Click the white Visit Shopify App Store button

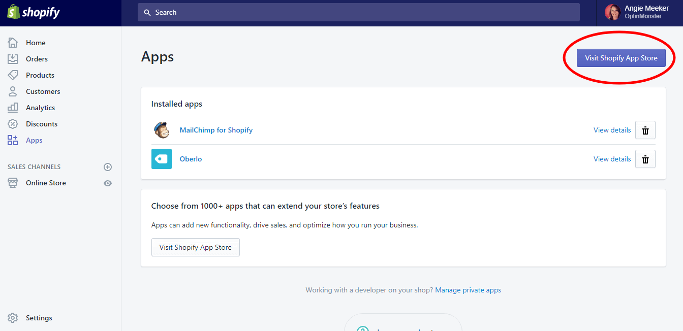(196, 247)
